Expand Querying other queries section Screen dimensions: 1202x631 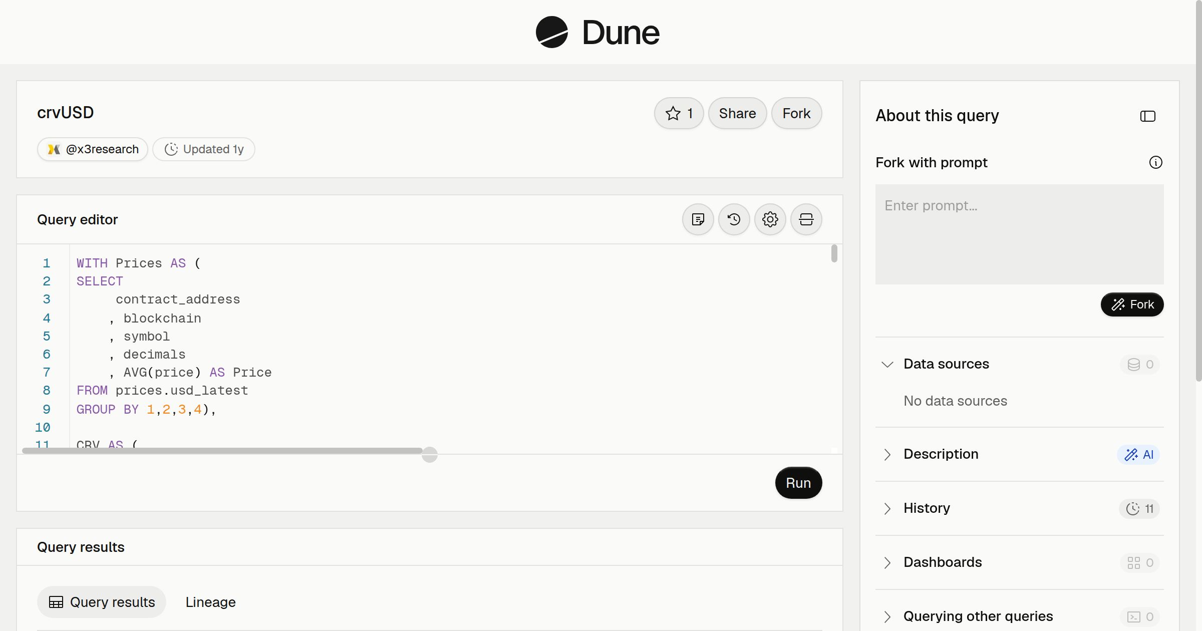pos(887,616)
